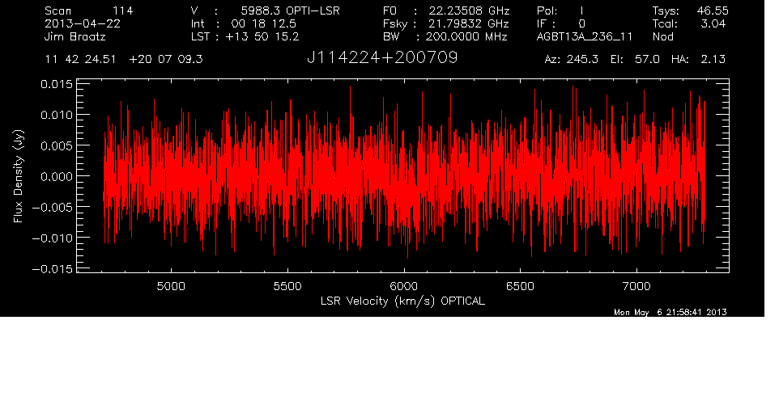Select Fsky value 21.79832 GHz
Viewport: 779px width, 396px height.
pyautogui.click(x=469, y=23)
